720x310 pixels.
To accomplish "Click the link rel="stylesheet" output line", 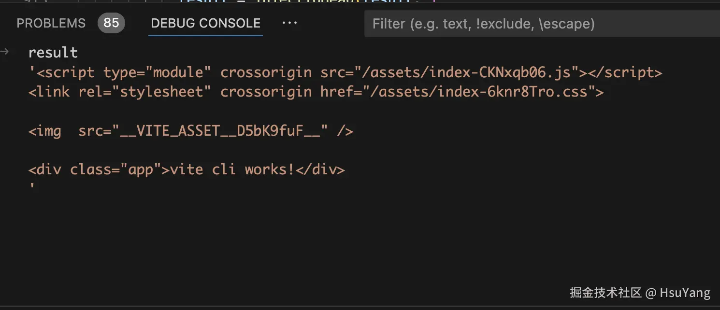I will point(316,92).
